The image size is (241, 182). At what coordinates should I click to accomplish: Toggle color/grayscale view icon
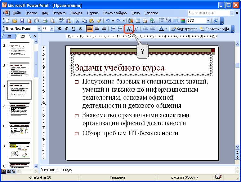(x=183, y=20)
